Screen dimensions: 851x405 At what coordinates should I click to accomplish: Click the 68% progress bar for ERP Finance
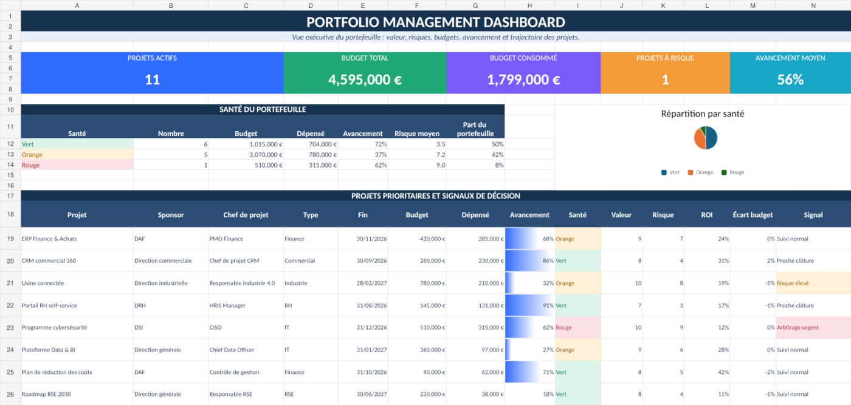coord(529,239)
